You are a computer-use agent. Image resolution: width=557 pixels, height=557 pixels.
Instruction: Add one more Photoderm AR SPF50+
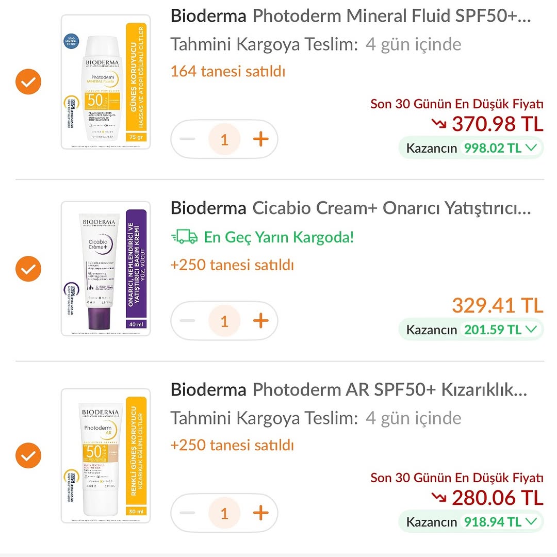[x=260, y=513]
